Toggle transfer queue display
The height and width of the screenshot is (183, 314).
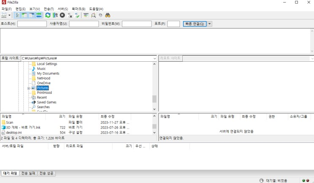[x=39, y=15]
